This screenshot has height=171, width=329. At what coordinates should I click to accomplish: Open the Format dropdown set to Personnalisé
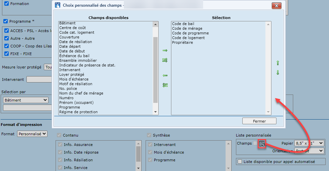(x=32, y=134)
